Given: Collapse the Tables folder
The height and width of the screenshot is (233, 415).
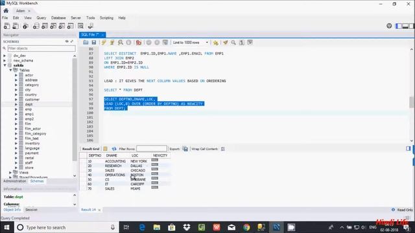Looking at the screenshot, I should click(x=10, y=71).
